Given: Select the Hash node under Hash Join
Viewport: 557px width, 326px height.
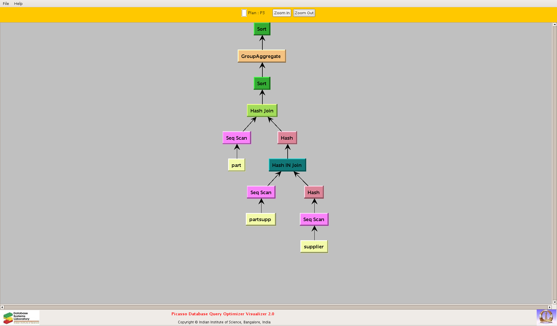Looking at the screenshot, I should (x=287, y=138).
